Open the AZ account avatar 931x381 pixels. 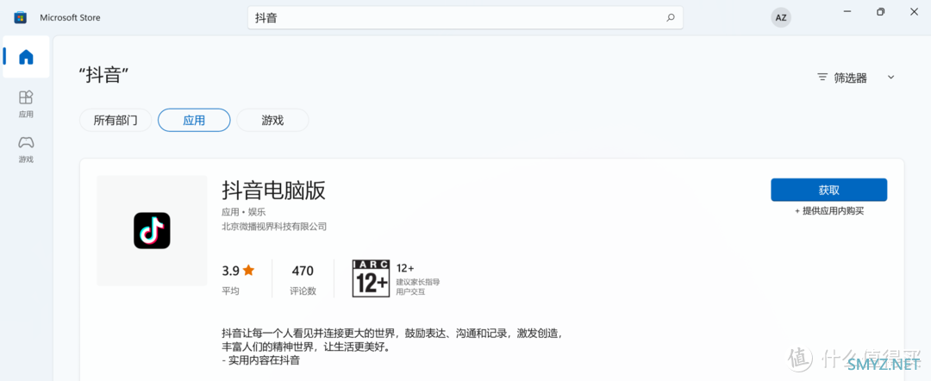(781, 18)
